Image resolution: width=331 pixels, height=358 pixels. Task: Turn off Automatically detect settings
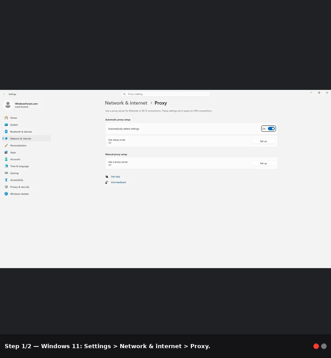pos(271,129)
